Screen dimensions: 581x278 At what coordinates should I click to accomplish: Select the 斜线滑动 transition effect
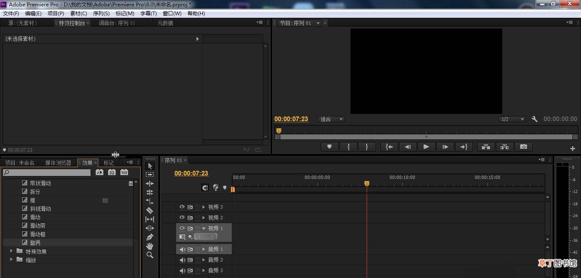click(68, 209)
